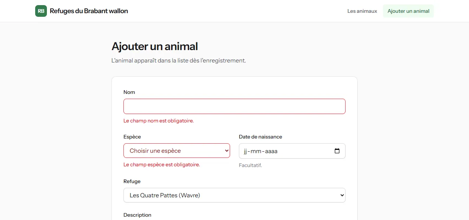Click the Espèce field label
This screenshot has height=220, width=469.
pos(132,137)
